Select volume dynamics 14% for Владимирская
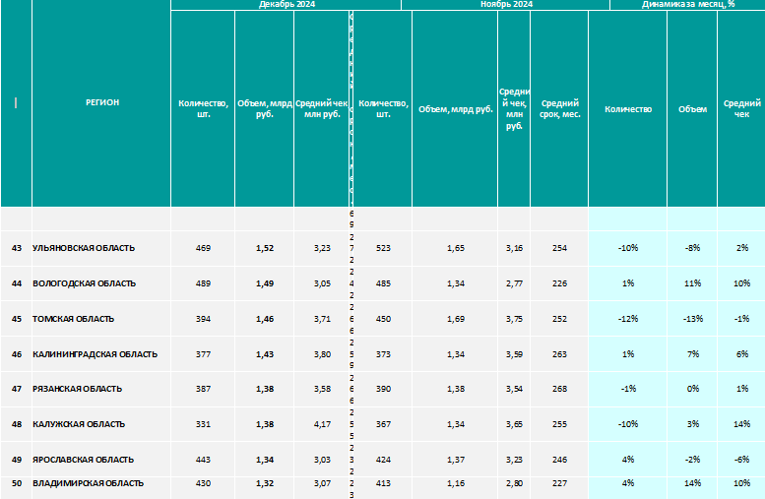Image resolution: width=765 pixels, height=499 pixels. [692, 488]
